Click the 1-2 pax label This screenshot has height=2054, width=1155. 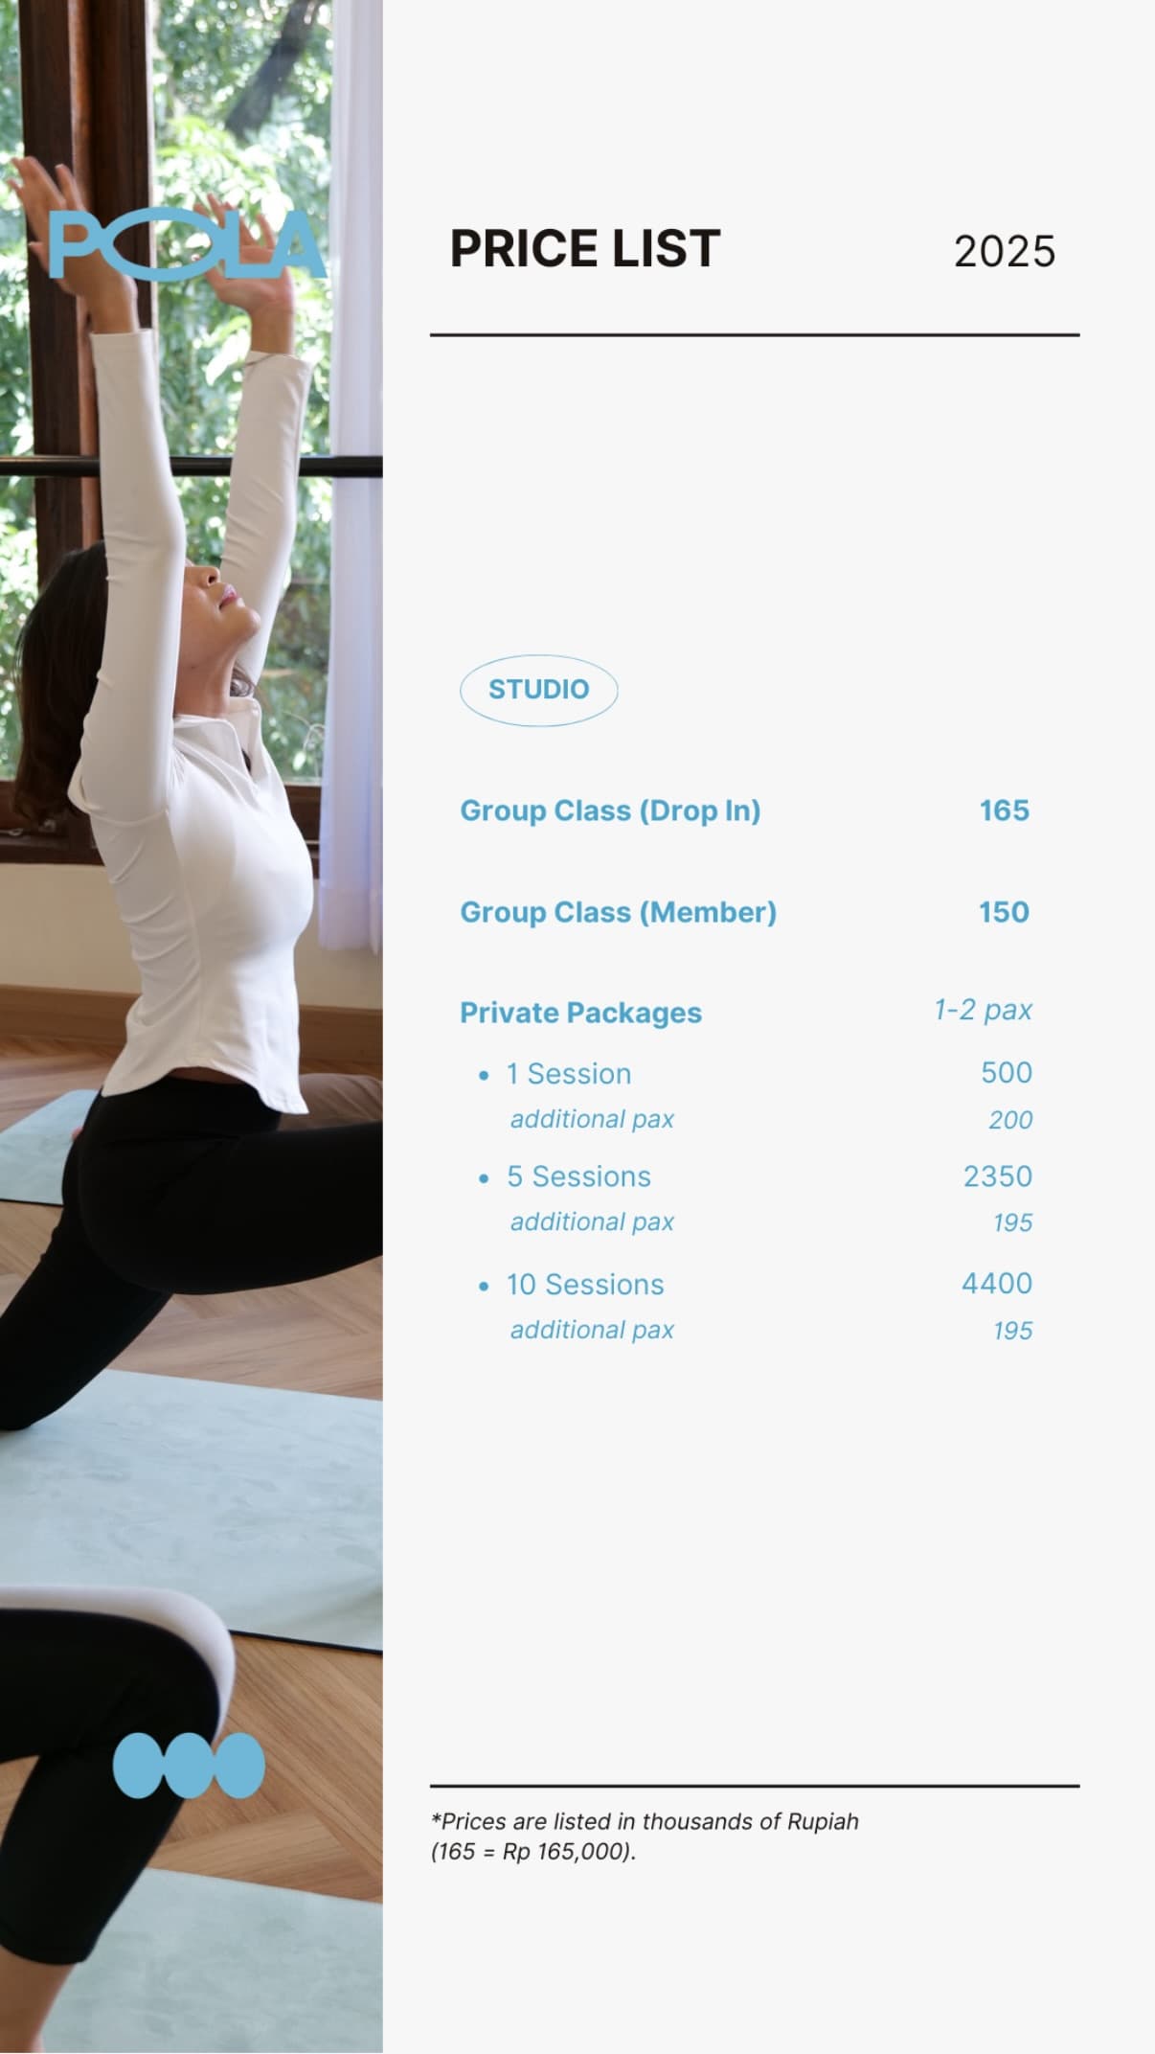coord(984,1010)
